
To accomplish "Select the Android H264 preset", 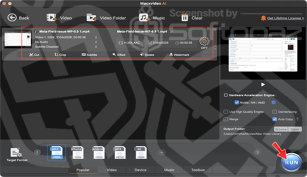I will [99, 153].
